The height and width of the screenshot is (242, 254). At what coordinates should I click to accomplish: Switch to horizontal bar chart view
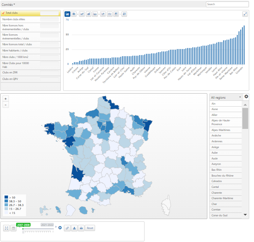pyautogui.click(x=74, y=14)
